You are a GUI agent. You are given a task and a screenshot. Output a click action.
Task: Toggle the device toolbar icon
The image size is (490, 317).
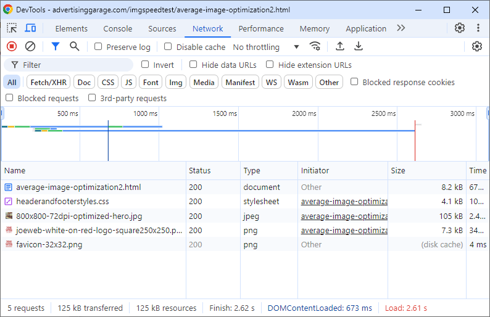30,28
